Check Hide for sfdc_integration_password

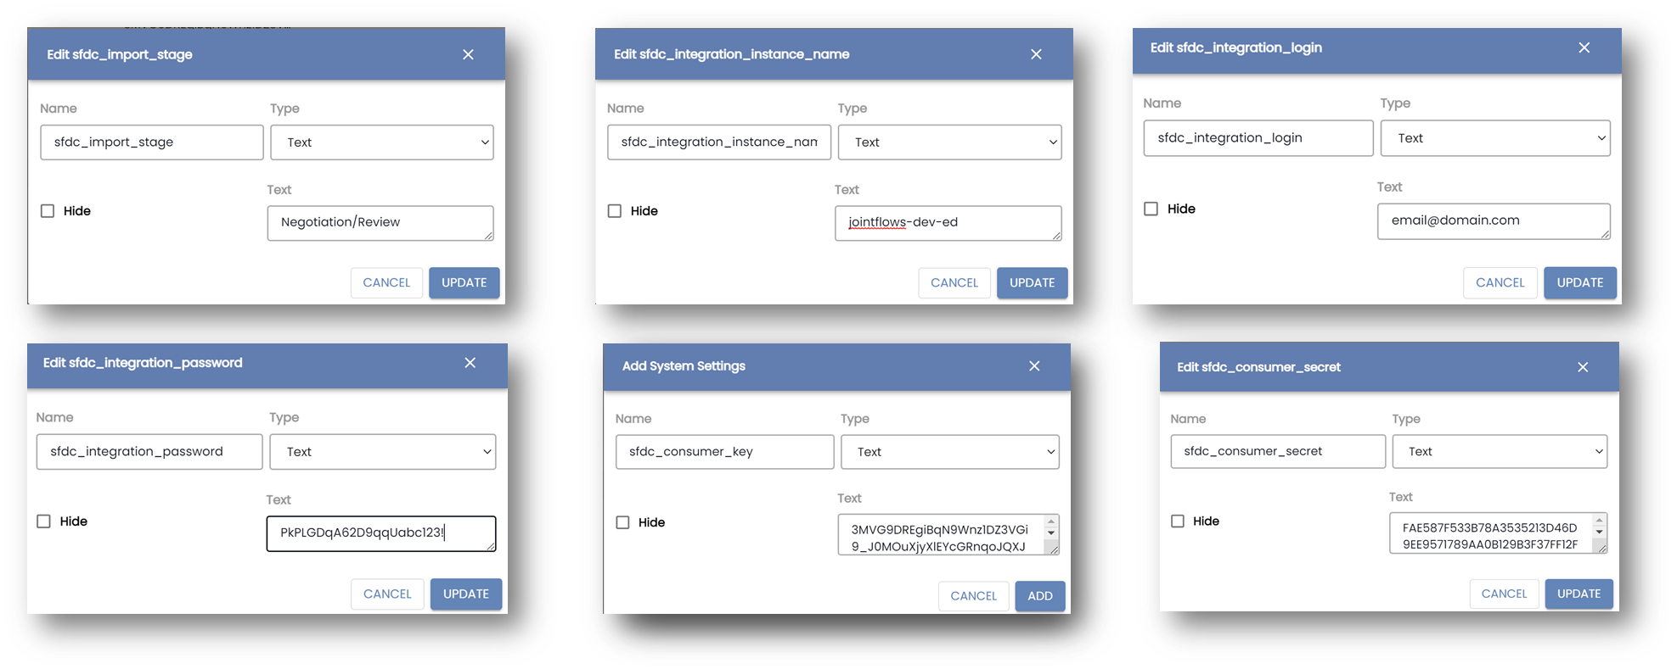pyautogui.click(x=44, y=521)
